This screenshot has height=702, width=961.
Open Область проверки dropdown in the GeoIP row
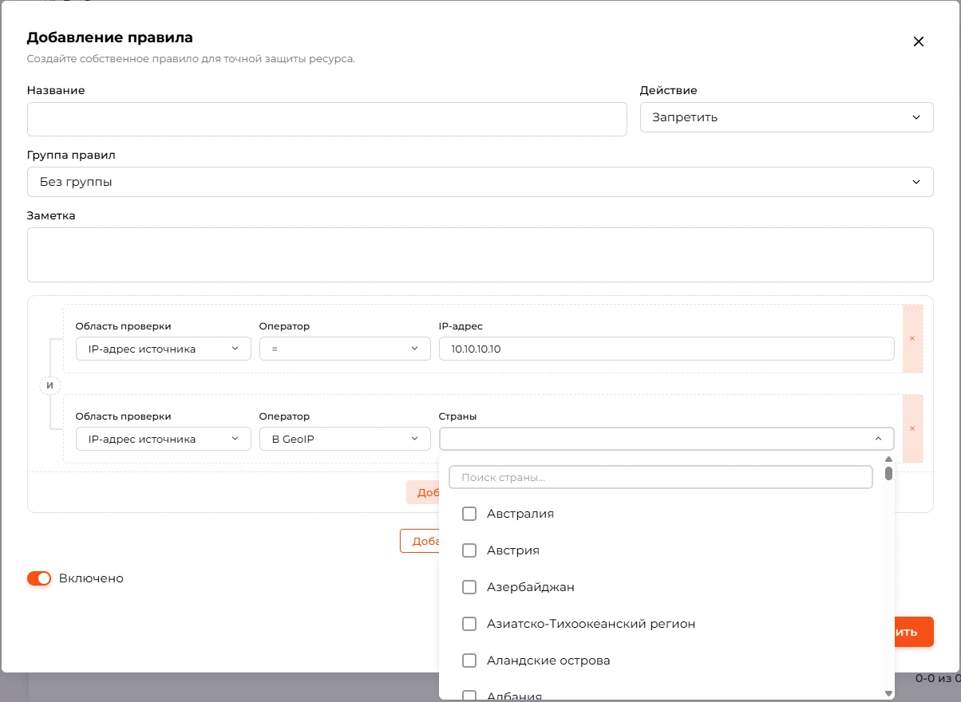pos(164,439)
